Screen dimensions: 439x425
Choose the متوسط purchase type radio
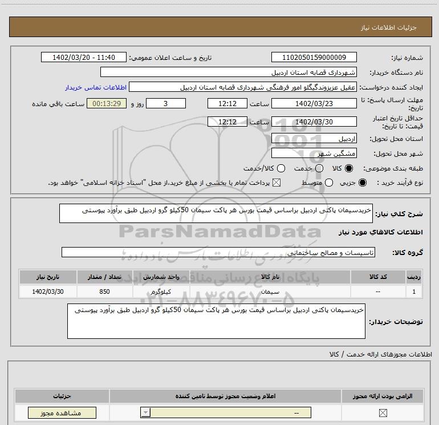tap(329, 183)
